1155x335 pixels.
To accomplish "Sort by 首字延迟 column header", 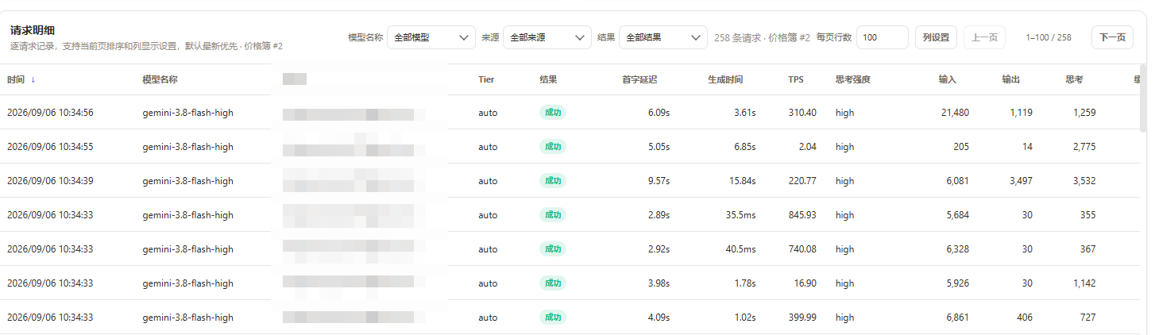I will click(639, 80).
